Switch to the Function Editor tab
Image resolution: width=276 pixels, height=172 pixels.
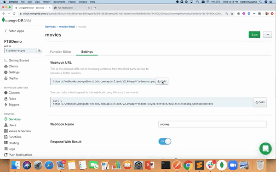pyautogui.click(x=61, y=52)
